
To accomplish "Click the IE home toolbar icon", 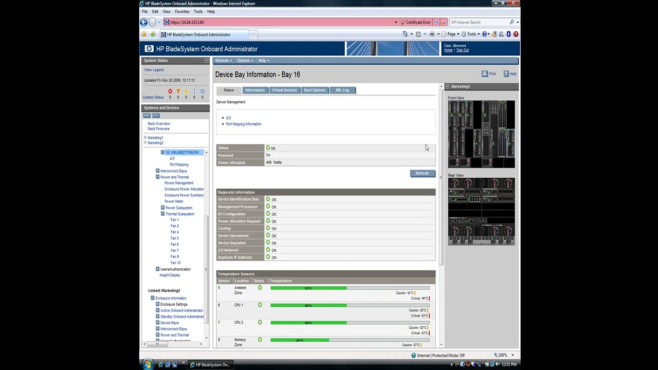I will click(405, 34).
